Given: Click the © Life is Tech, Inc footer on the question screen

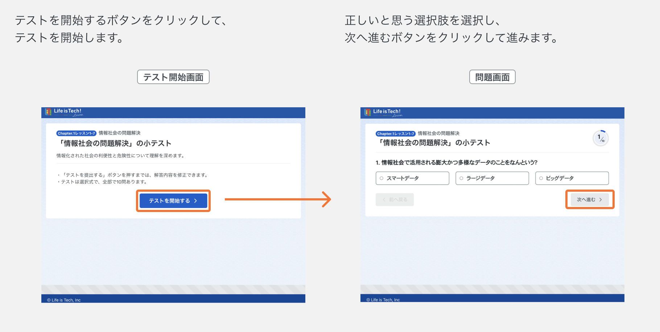Looking at the screenshot, I should [x=383, y=300].
